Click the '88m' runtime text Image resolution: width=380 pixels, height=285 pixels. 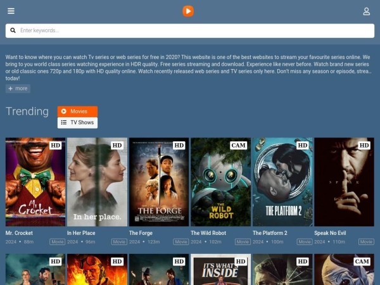(x=29, y=242)
